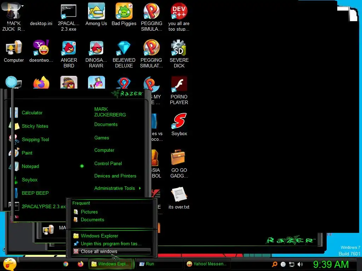Screen dimensions: 362x271
Task: Open the MARK ZUCK... user desktop icon
Action: (x=13, y=17)
